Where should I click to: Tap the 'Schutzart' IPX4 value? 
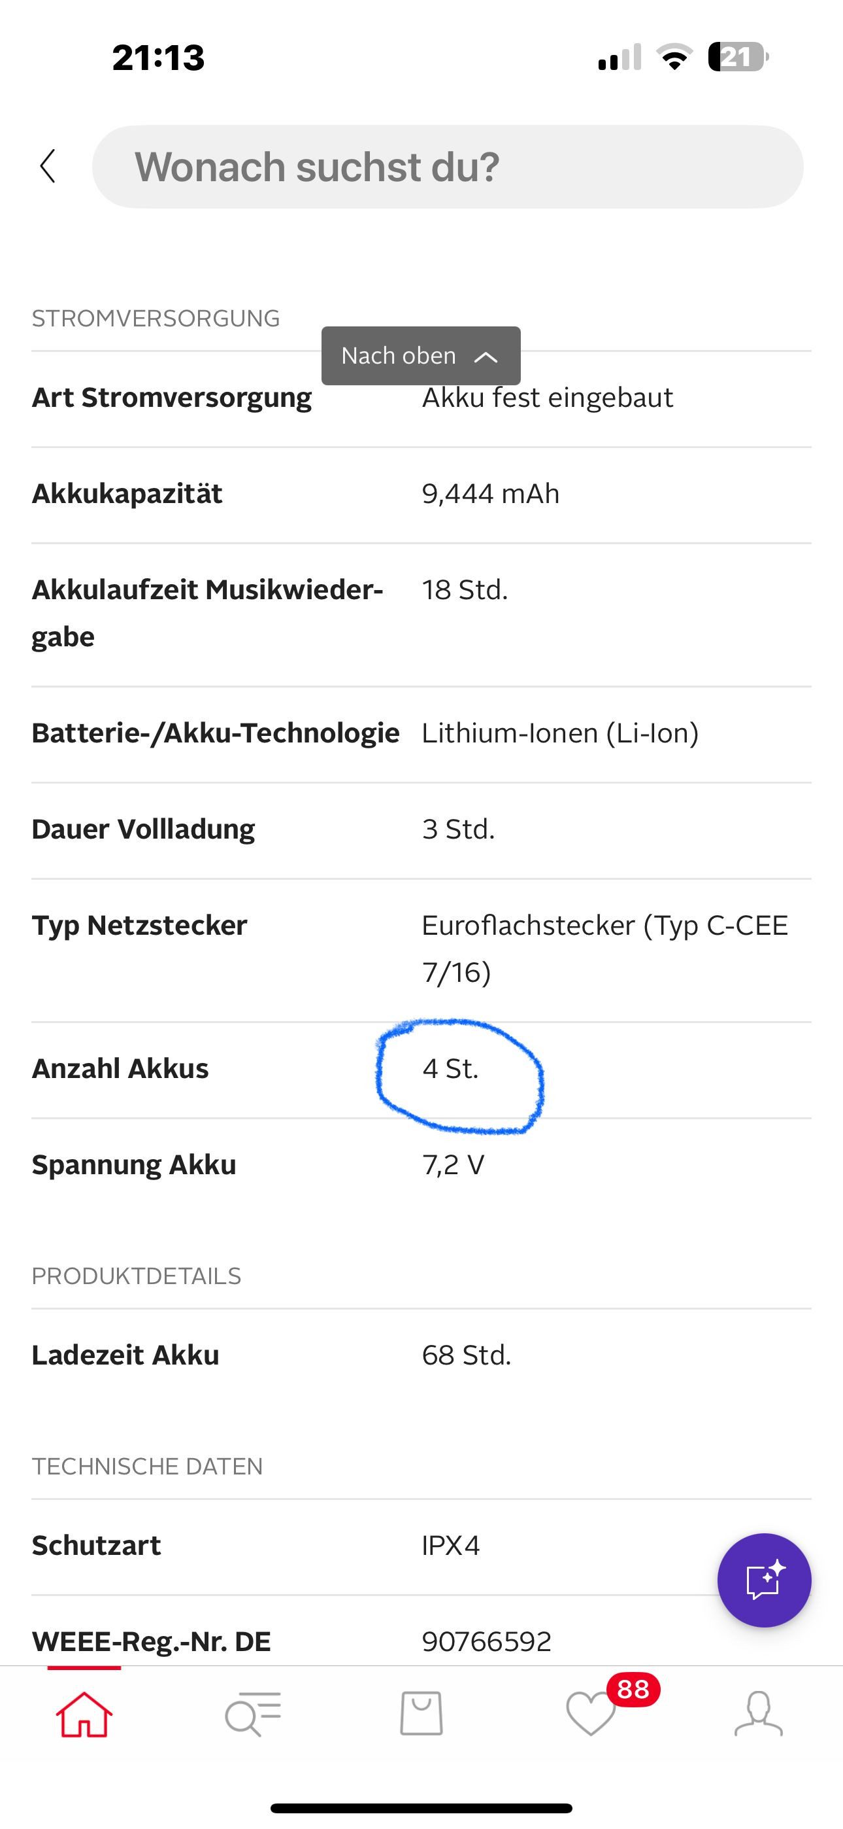point(451,1545)
